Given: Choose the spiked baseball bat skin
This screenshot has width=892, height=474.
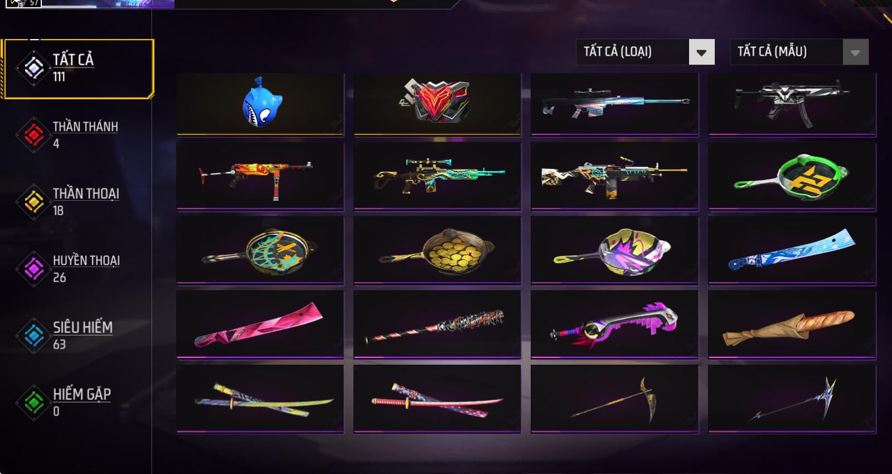Looking at the screenshot, I should point(438,324).
